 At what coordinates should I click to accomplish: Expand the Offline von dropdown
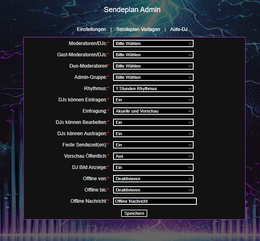(153, 179)
